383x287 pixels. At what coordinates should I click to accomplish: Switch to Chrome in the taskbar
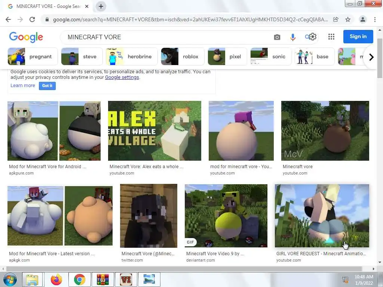(x=80, y=280)
